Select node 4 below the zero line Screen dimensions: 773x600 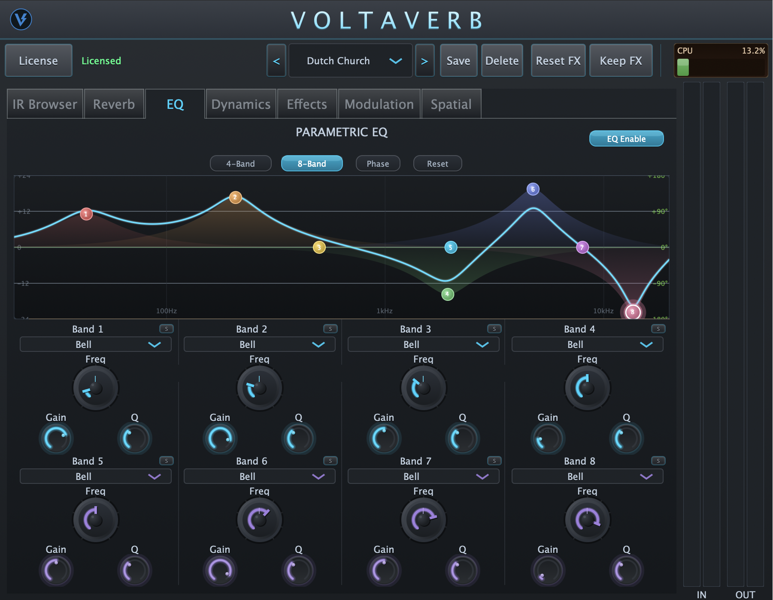tap(447, 294)
